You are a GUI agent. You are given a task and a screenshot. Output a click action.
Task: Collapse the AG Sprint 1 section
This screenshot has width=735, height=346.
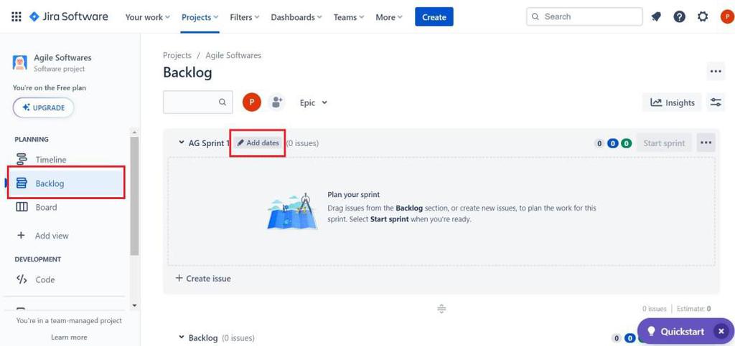tap(182, 143)
